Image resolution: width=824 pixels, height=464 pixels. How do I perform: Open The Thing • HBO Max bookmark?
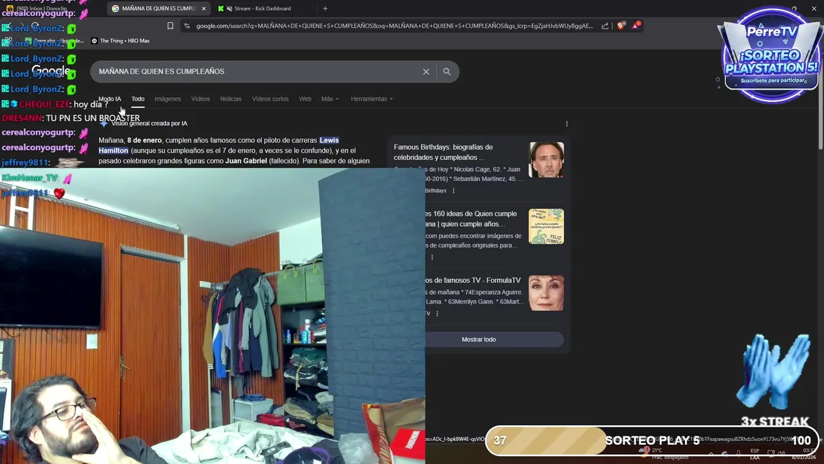[x=120, y=41]
